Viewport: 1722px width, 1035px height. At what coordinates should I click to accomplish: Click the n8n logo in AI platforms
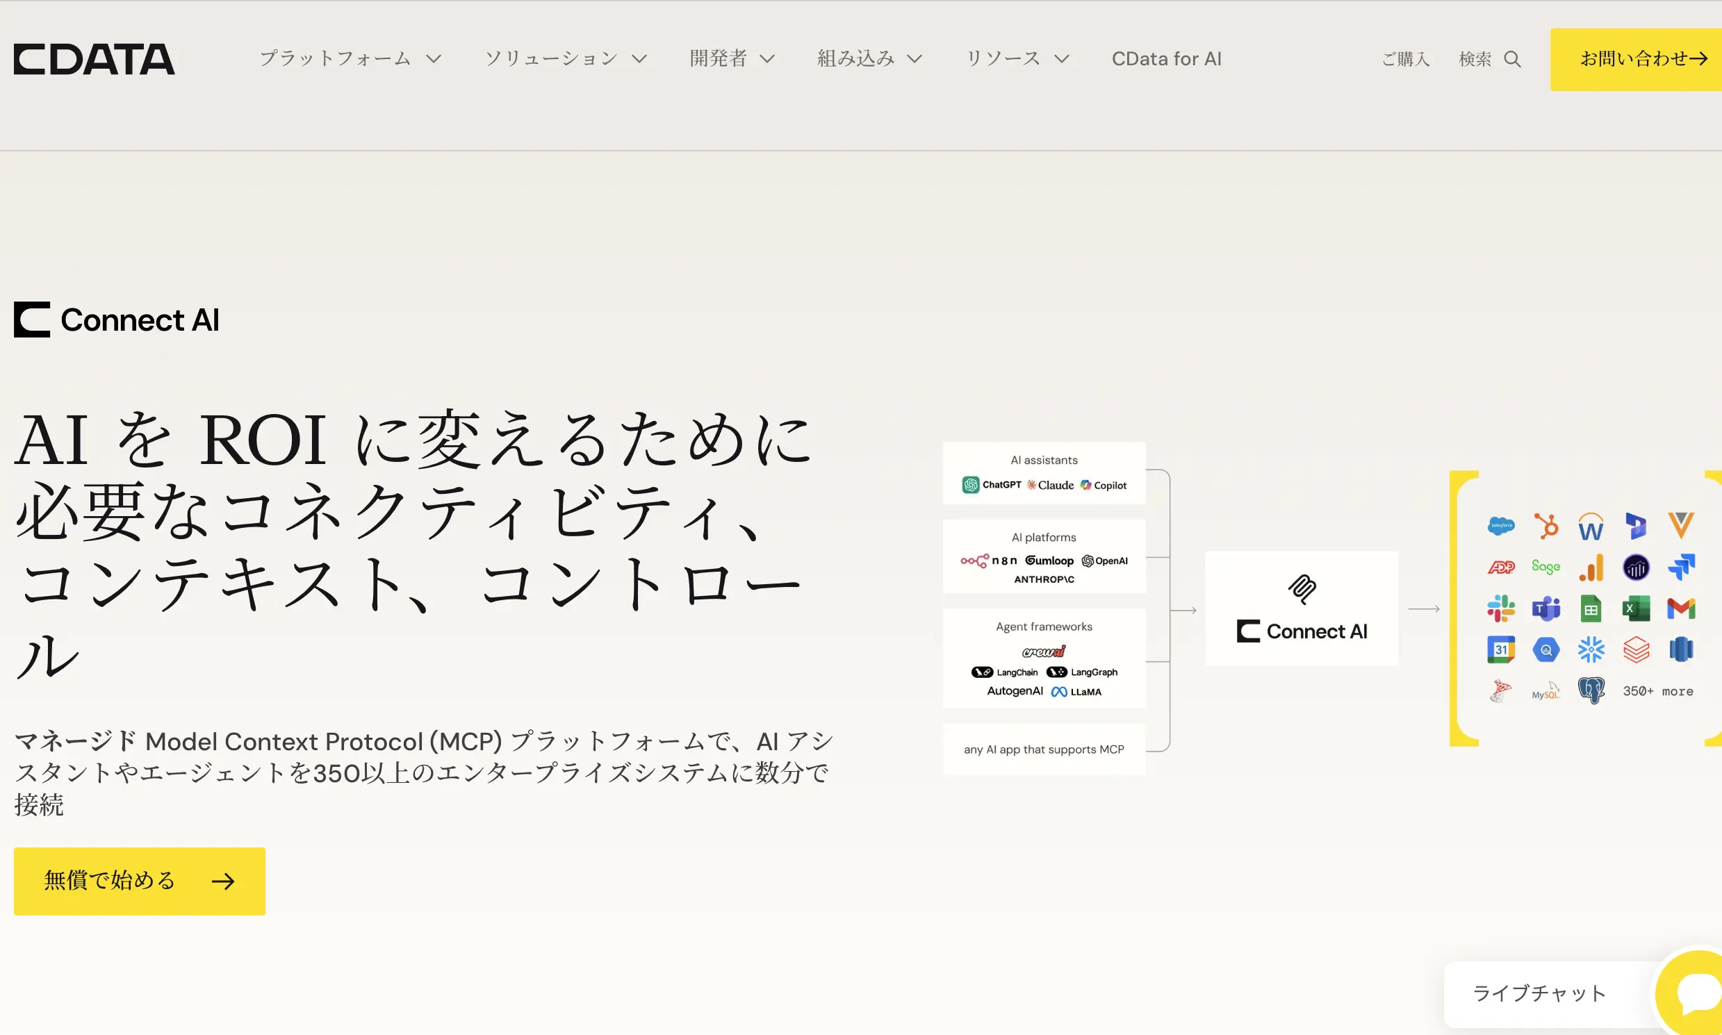coord(989,561)
